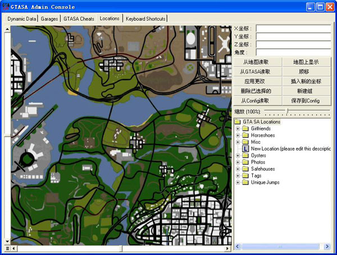Select the "New Location (please edit this description)" item
The width and height of the screenshot is (337, 255).
coord(290,149)
